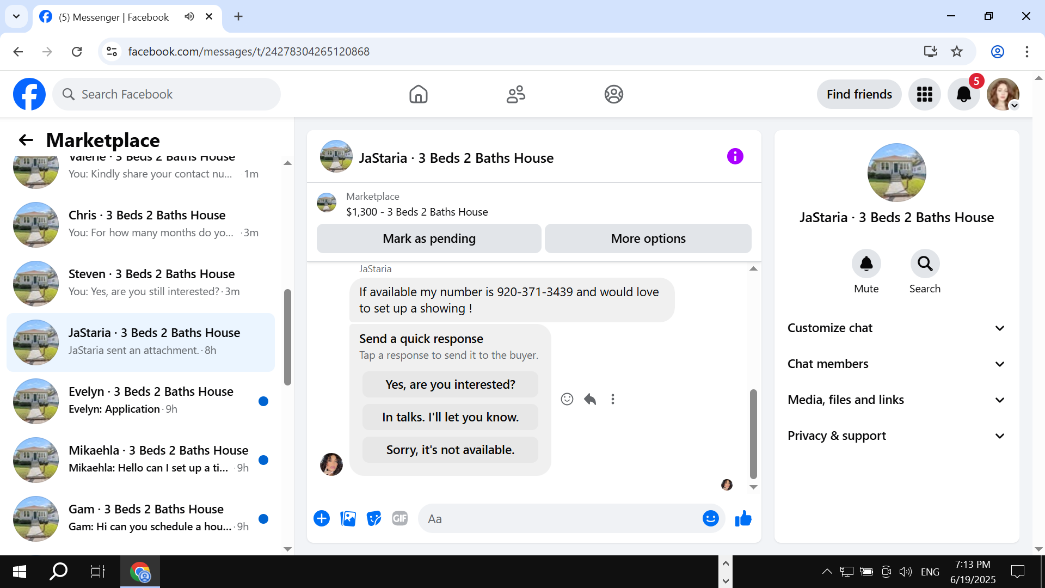The width and height of the screenshot is (1045, 588).
Task: Open Chris 3 Beds 2 Baths conversation
Action: click(141, 224)
